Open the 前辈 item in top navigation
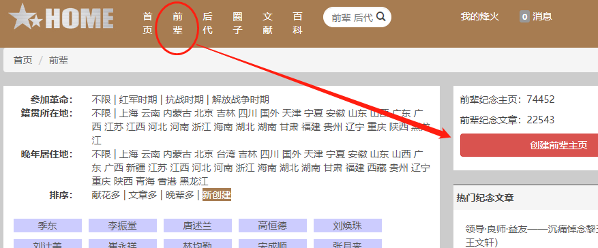 177,23
